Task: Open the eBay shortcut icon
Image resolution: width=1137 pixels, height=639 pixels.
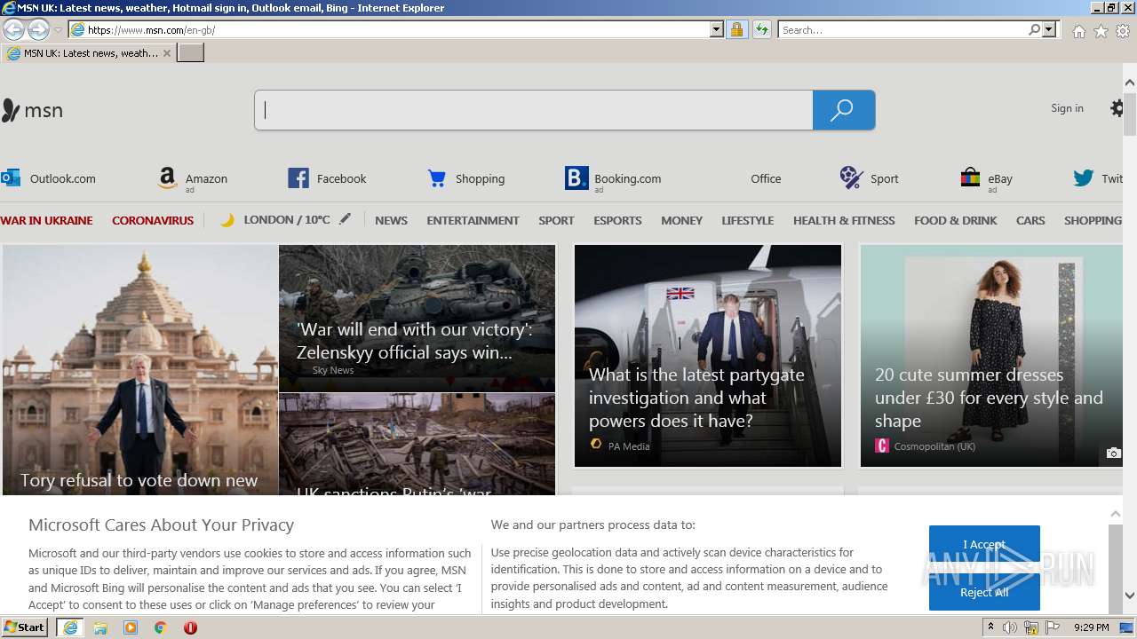Action: (970, 178)
